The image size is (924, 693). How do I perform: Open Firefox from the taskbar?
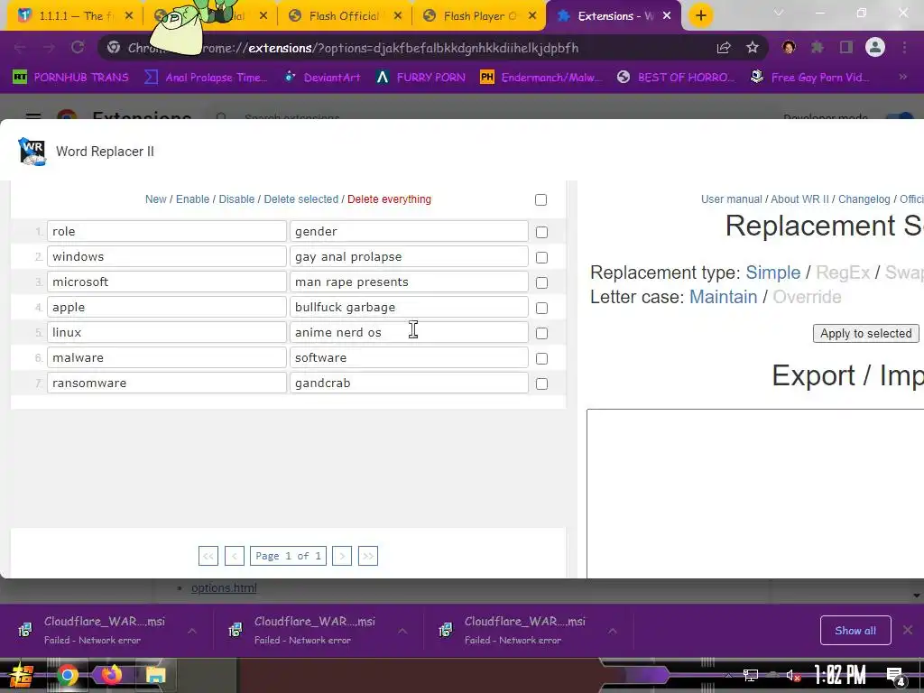click(x=111, y=675)
